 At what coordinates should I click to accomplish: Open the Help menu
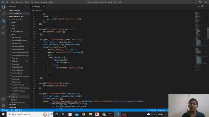coord(51,2)
